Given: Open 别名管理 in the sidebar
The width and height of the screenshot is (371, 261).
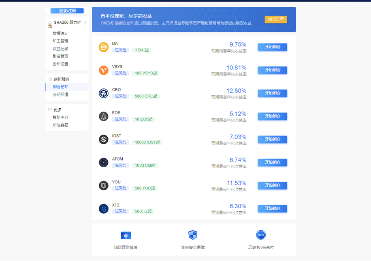Looking at the screenshot, I should pos(60,57).
